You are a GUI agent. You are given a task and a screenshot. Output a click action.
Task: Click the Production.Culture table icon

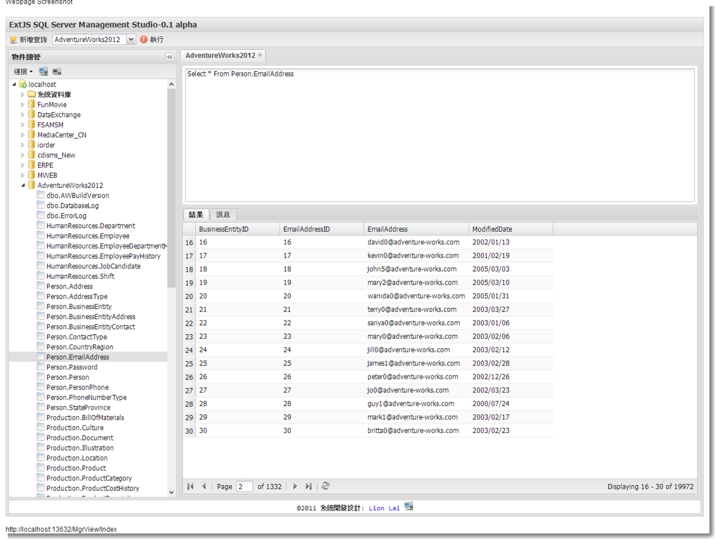pyautogui.click(x=41, y=428)
